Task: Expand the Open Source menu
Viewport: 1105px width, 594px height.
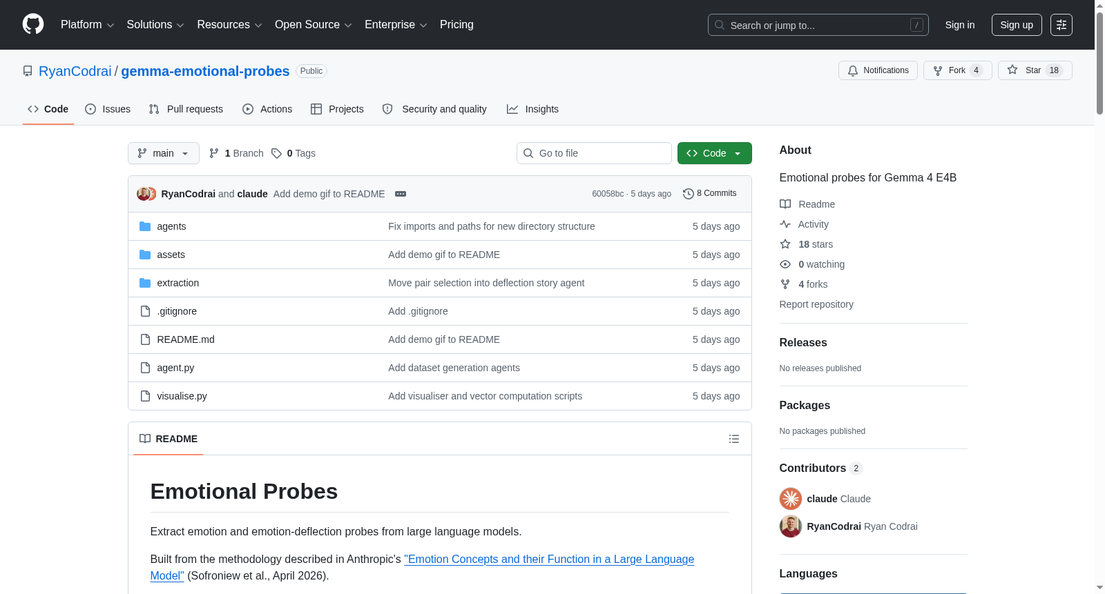Action: [x=314, y=25]
